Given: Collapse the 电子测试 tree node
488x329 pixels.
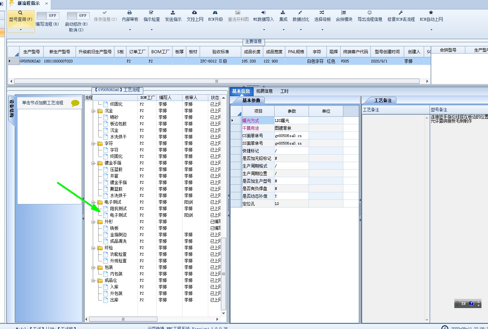Looking at the screenshot, I should pos(93,202).
